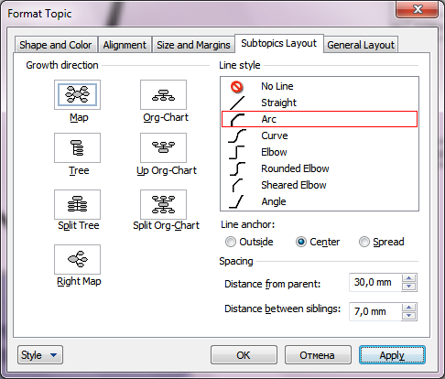Select the "Rounded Elbow" list label
The height and width of the screenshot is (379, 445).
[295, 168]
